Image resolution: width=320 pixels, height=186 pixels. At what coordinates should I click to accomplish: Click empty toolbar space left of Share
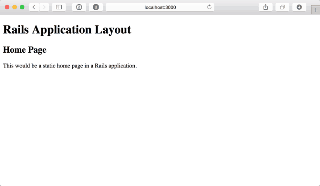(237, 7)
